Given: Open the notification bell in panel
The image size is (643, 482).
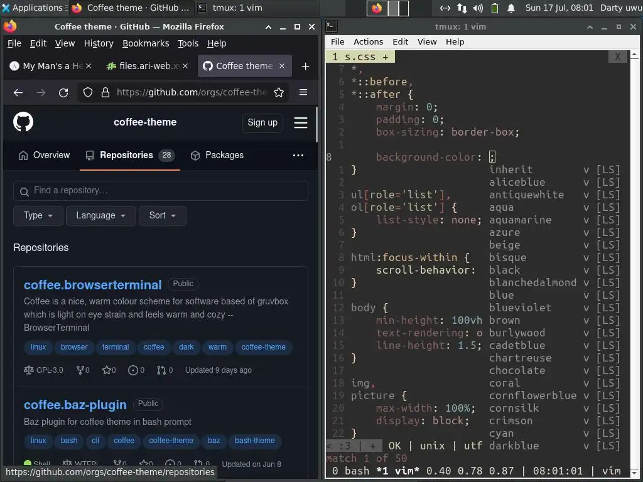Looking at the screenshot, I should tap(511, 8).
